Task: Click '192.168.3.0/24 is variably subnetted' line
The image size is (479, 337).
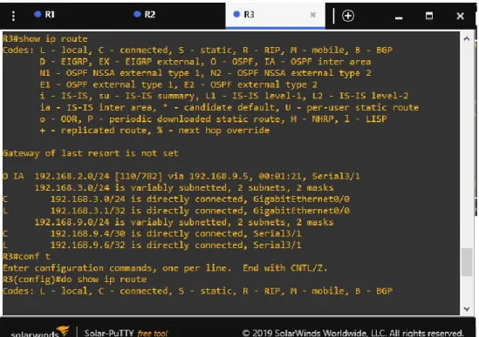Action: (x=184, y=187)
